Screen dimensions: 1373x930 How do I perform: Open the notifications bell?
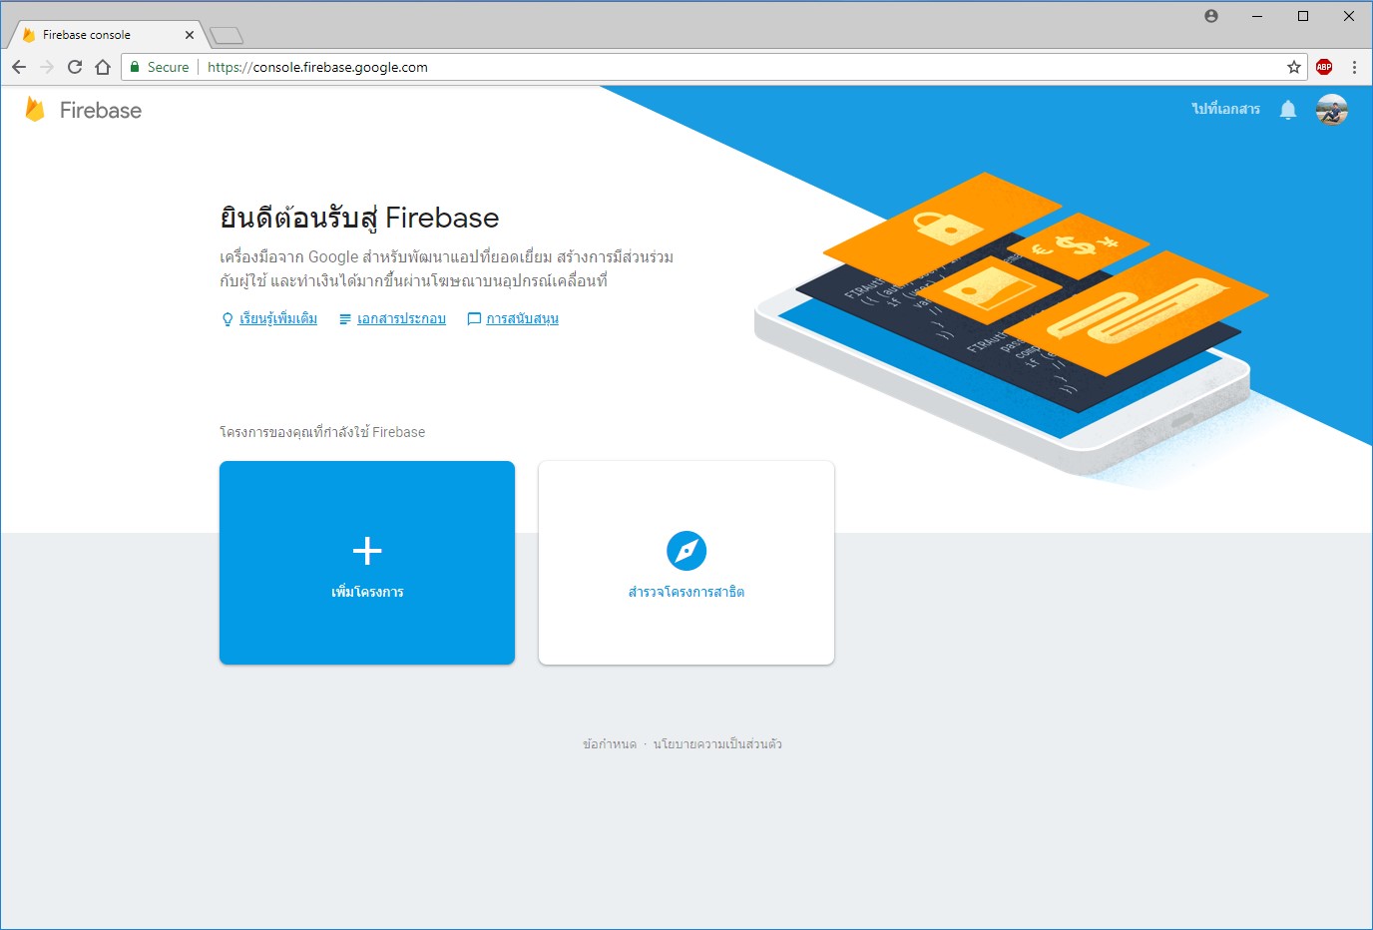pos(1287,110)
